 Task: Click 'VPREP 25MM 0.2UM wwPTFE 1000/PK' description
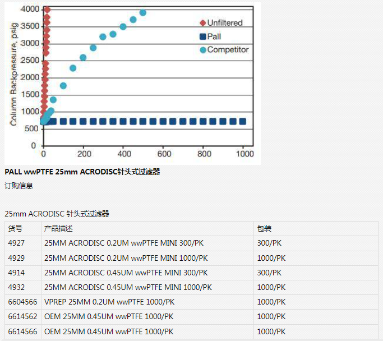(x=109, y=302)
